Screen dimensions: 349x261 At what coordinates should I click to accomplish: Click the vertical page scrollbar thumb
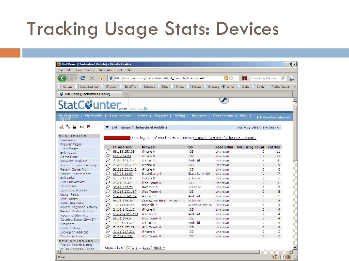(x=295, y=133)
